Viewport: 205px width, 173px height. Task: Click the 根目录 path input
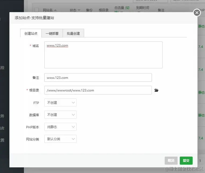(98, 90)
